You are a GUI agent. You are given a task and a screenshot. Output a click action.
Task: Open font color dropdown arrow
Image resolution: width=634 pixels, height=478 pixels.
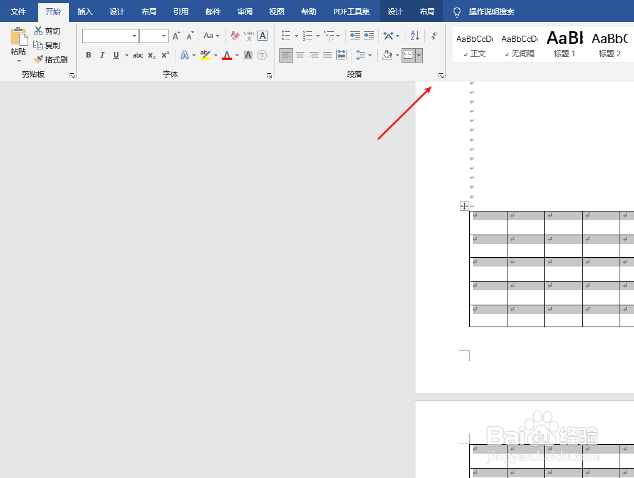237,55
